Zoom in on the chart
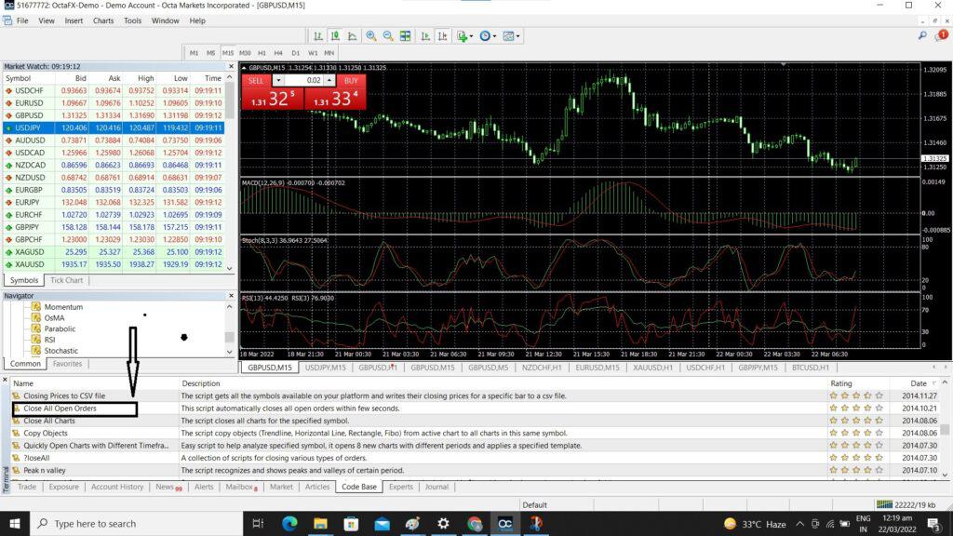The height and width of the screenshot is (536, 953). coord(370,36)
